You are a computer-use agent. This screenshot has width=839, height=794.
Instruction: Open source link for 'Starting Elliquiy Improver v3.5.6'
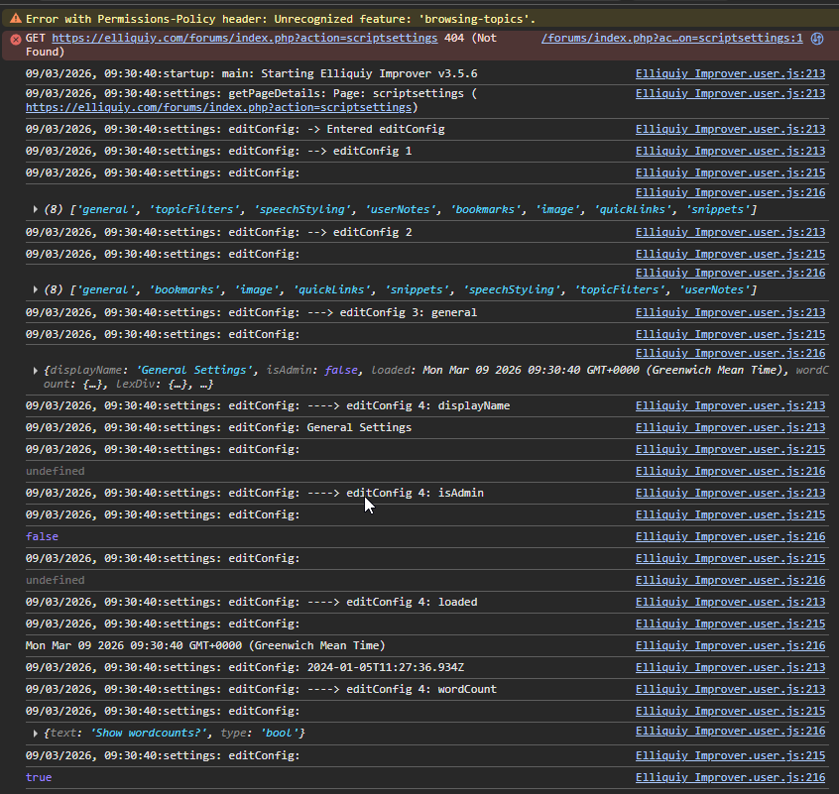click(x=730, y=73)
